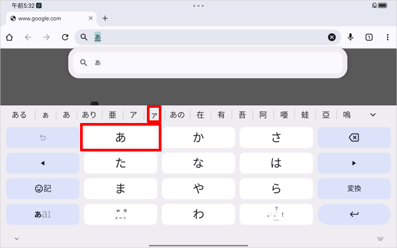Expand the candidate list with the chevron

click(373, 115)
